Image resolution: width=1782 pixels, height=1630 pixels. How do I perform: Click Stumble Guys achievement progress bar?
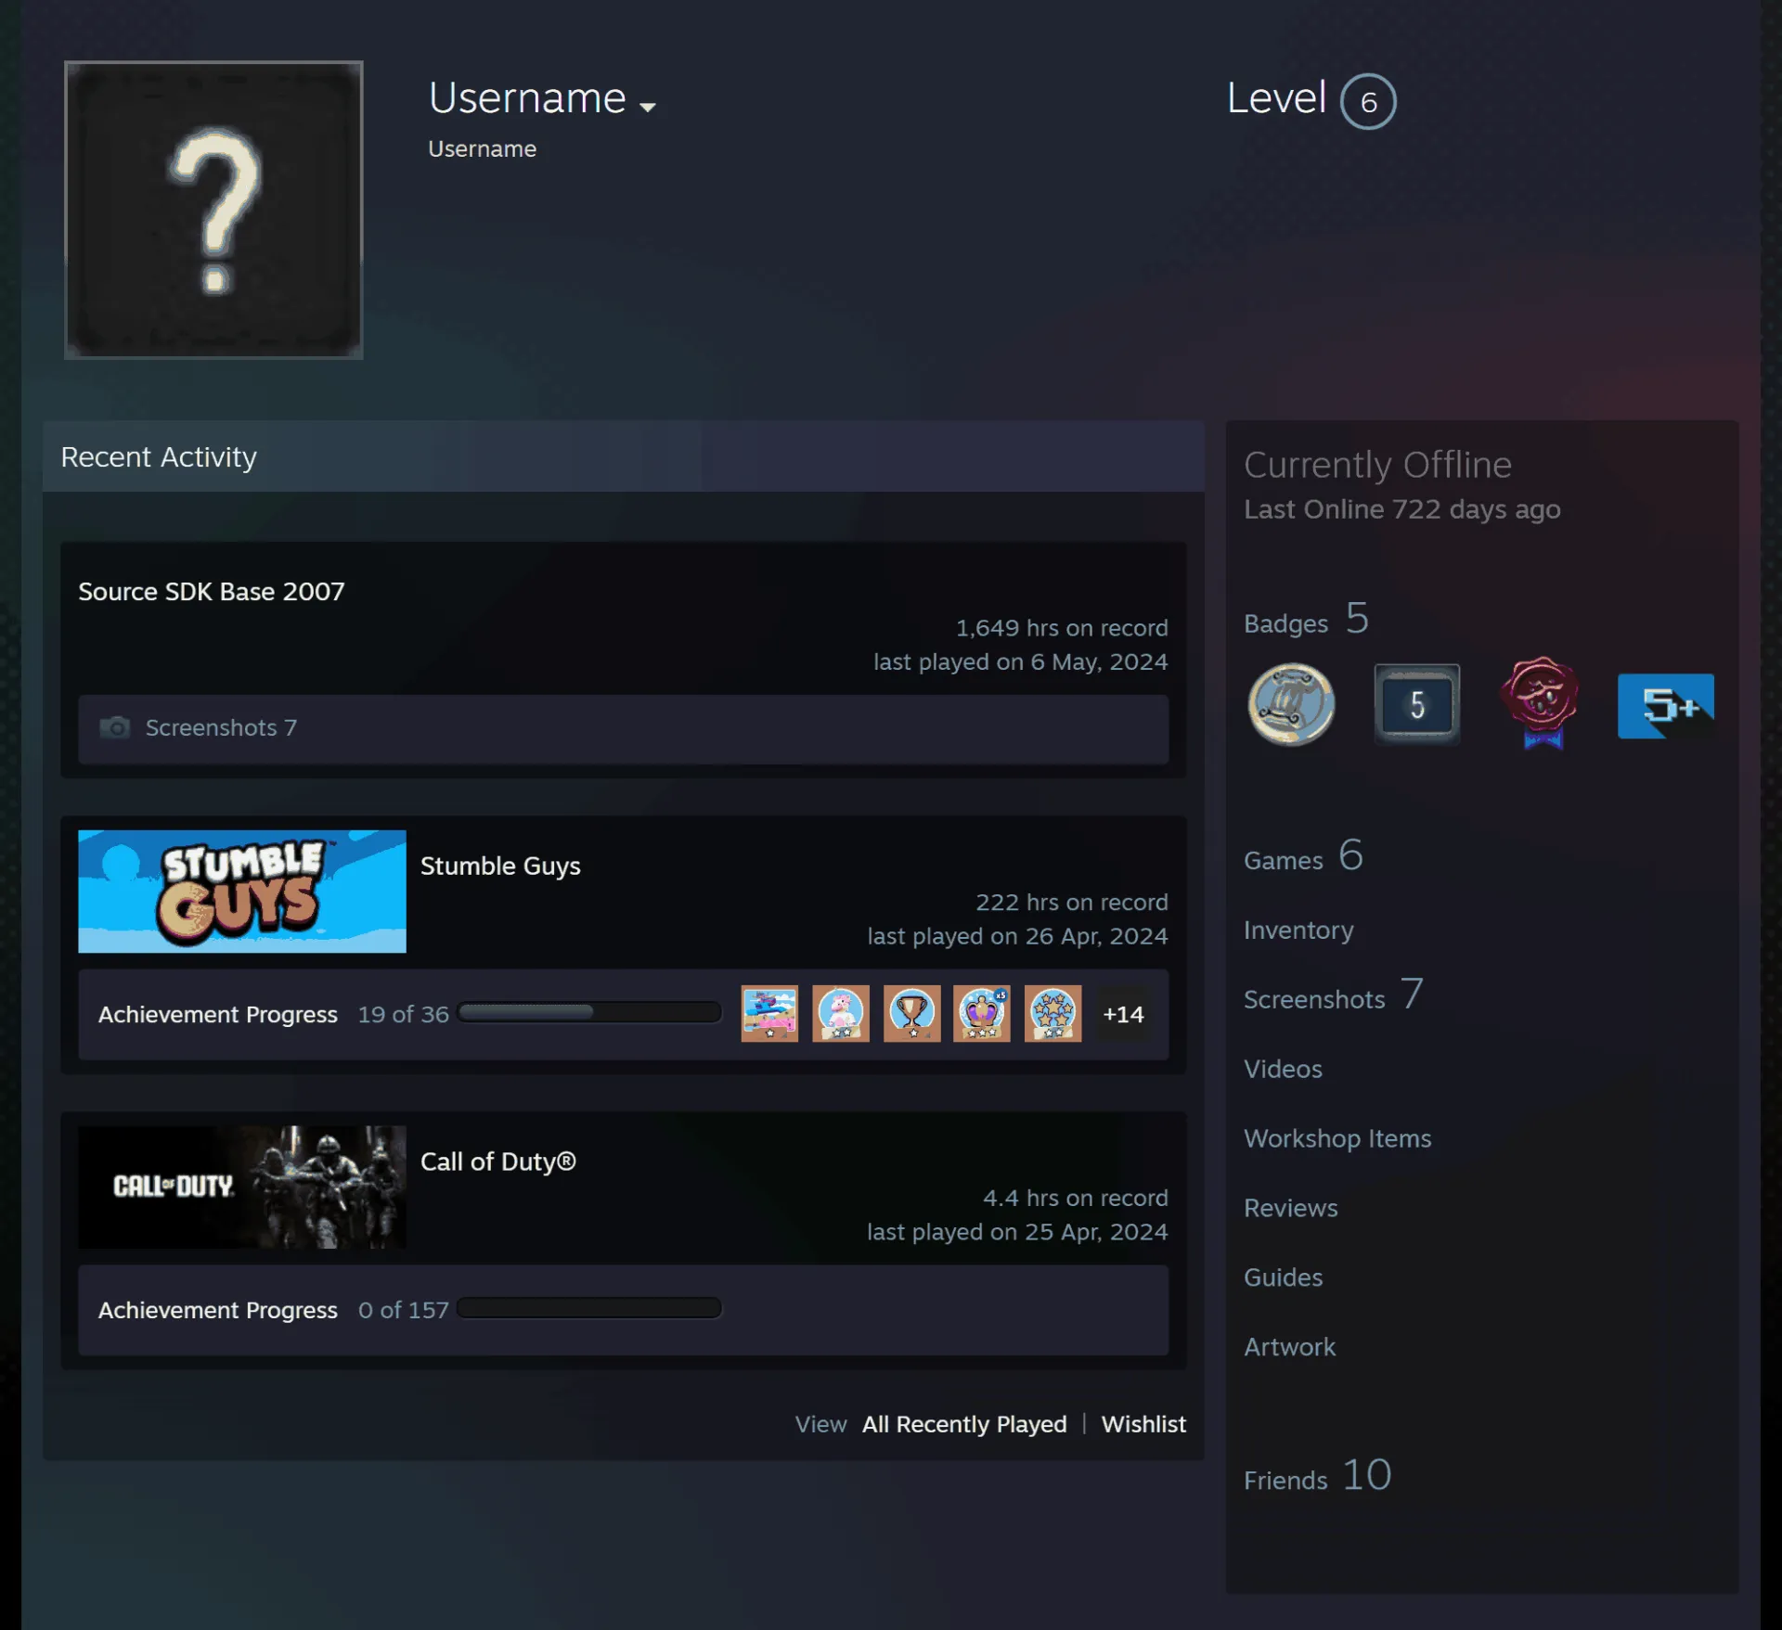tap(589, 1012)
